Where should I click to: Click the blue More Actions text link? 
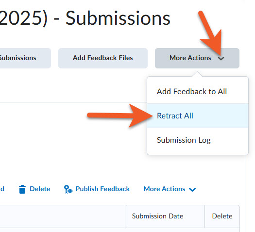click(165, 189)
